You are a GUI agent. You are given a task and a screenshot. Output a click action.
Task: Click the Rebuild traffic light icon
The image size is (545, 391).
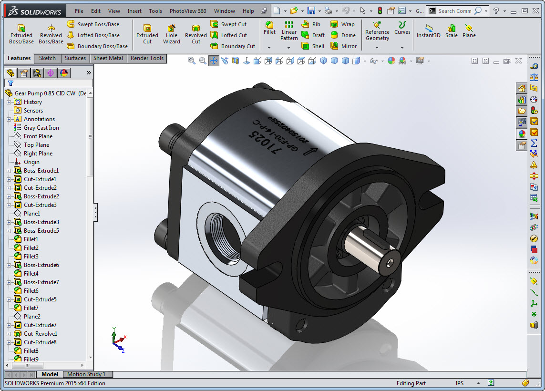[380, 11]
